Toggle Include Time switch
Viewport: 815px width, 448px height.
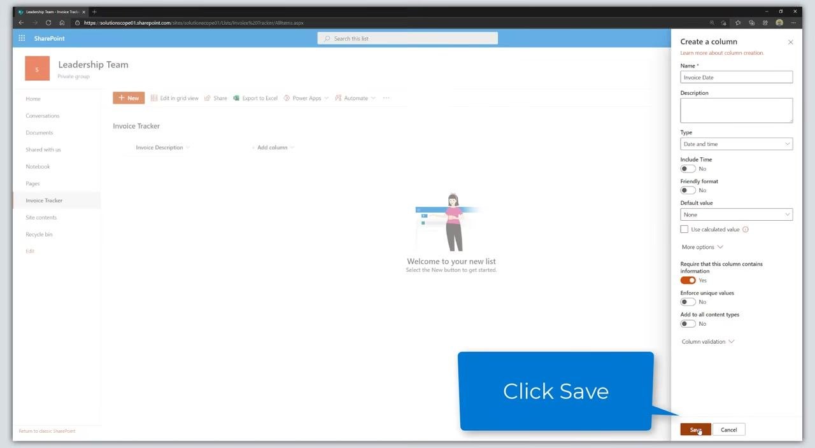pos(688,169)
